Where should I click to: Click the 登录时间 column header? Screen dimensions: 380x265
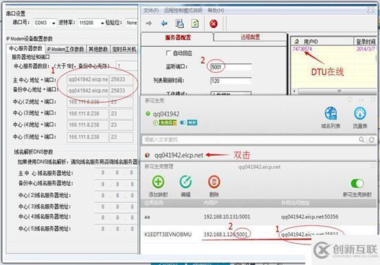click(365, 42)
